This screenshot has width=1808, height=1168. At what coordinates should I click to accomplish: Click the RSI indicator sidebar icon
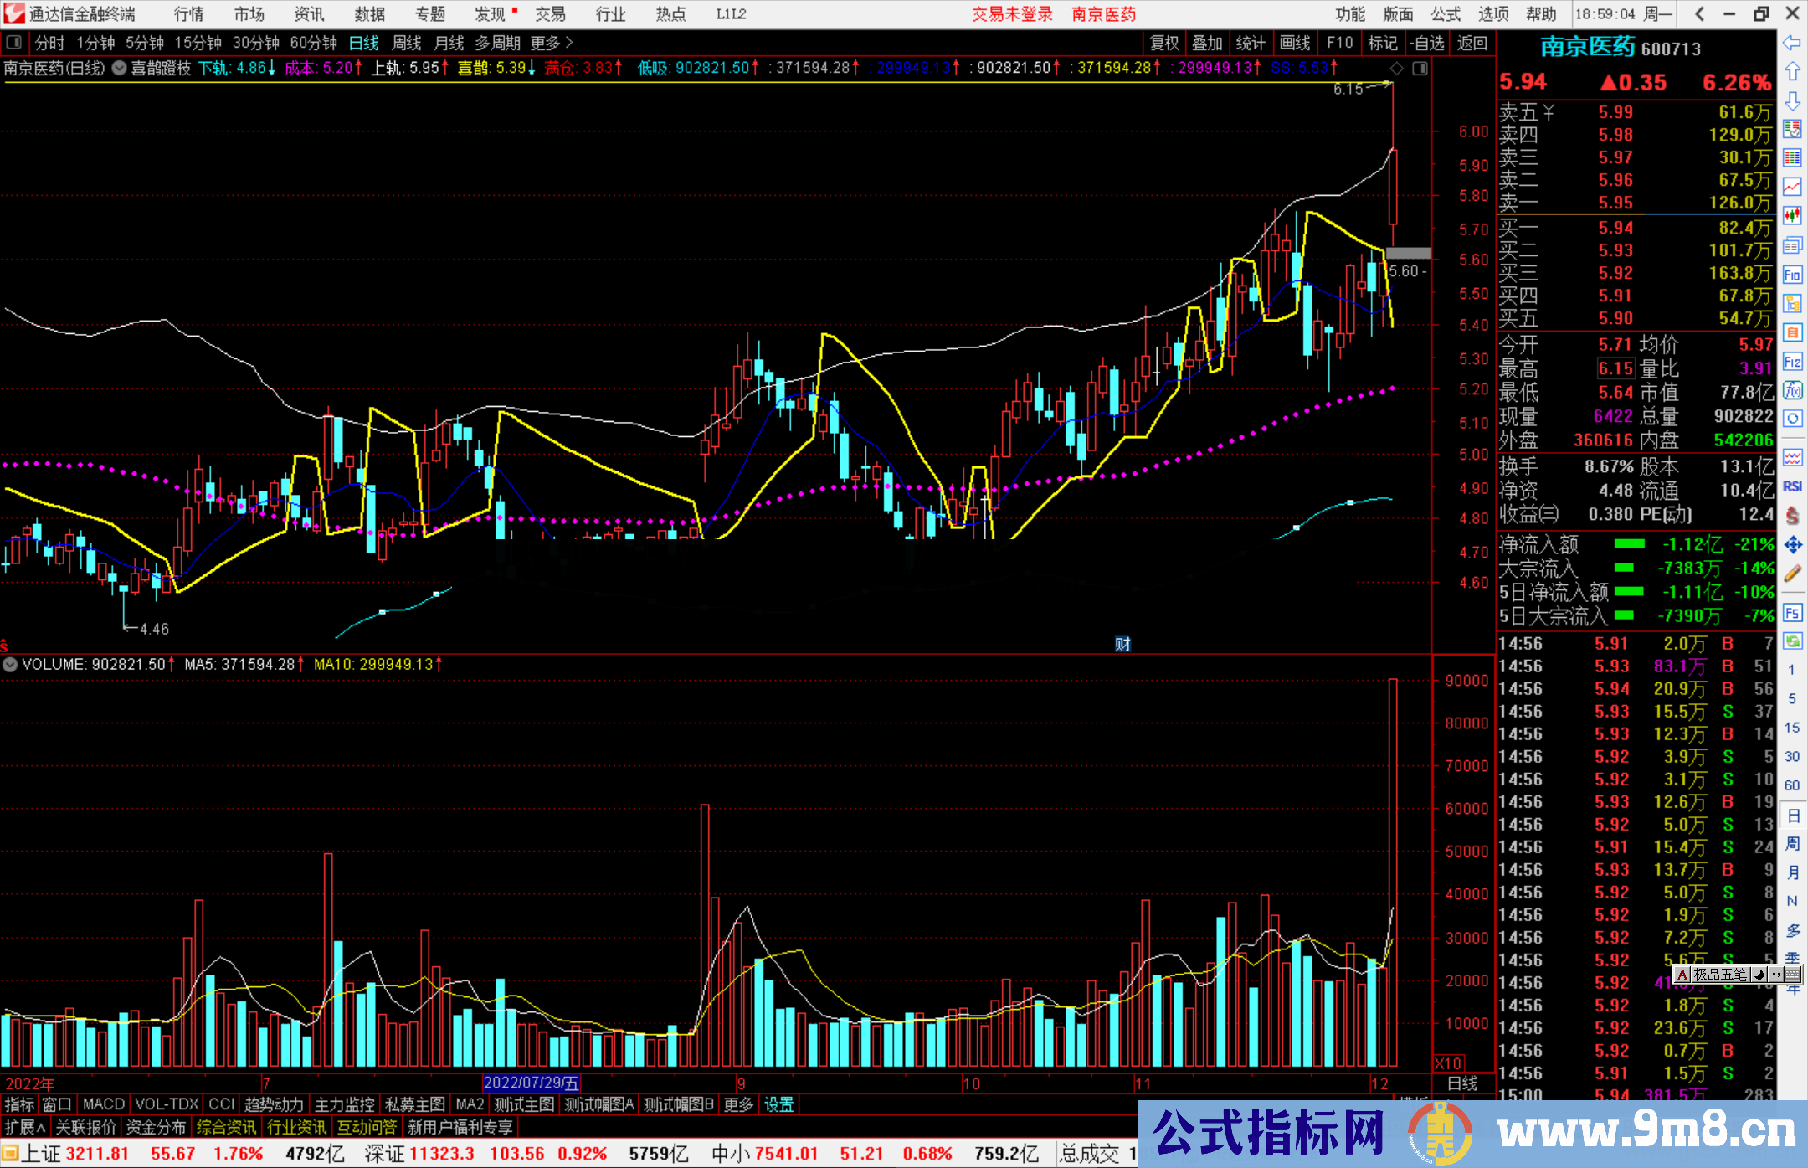pyautogui.click(x=1792, y=486)
